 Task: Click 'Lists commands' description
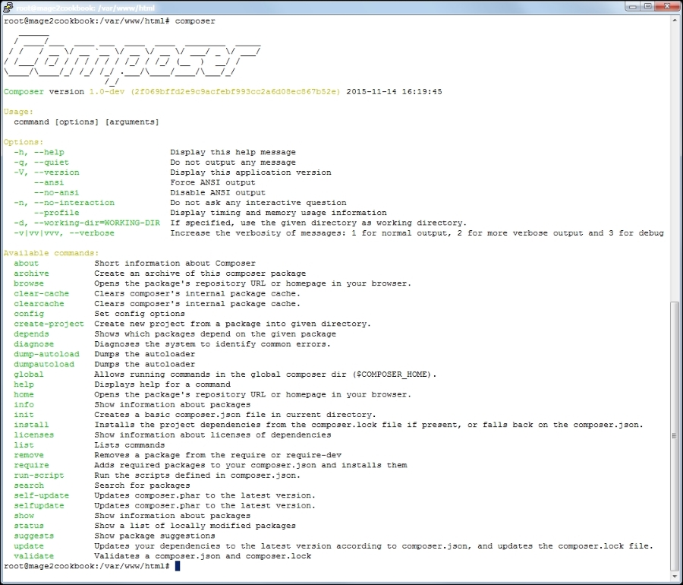pyautogui.click(x=130, y=445)
